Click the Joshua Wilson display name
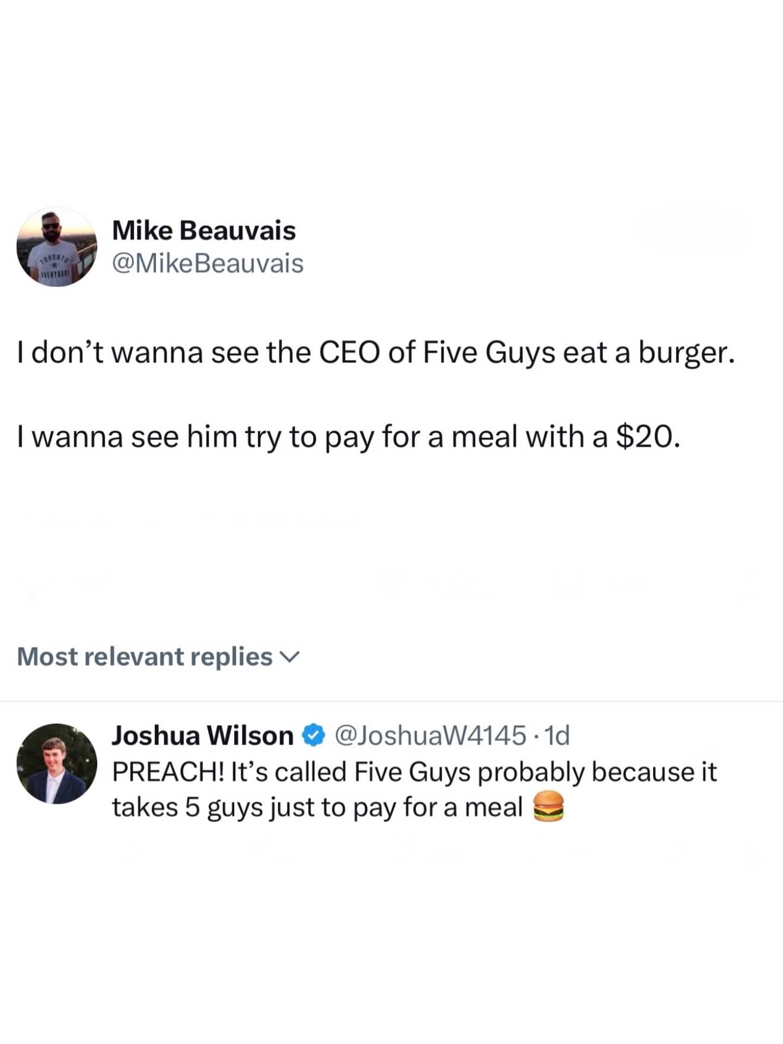The height and width of the screenshot is (1044, 783). (202, 736)
